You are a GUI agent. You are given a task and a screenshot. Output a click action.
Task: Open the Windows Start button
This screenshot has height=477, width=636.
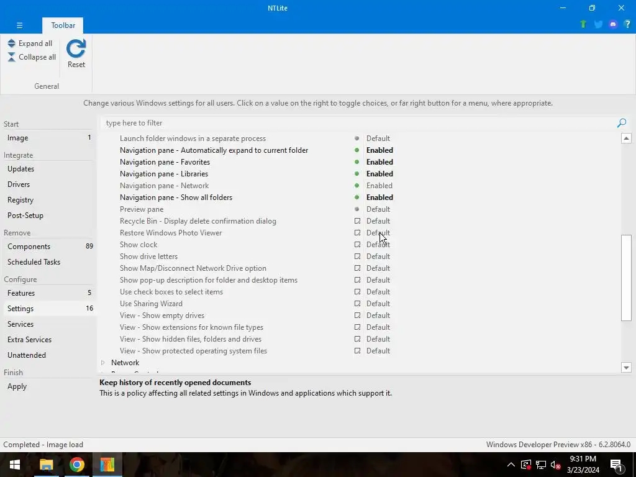coord(15,465)
